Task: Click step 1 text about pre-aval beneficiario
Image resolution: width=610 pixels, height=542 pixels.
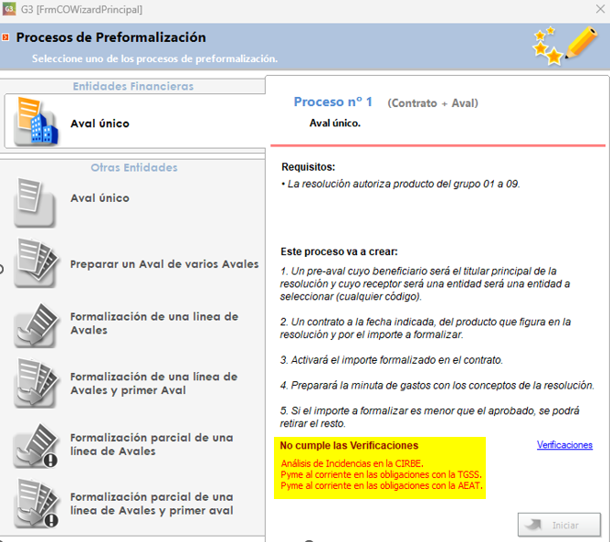Action: tap(425, 284)
